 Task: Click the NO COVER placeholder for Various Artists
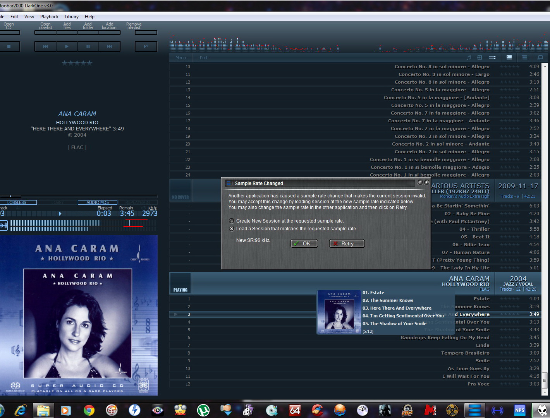(x=180, y=190)
